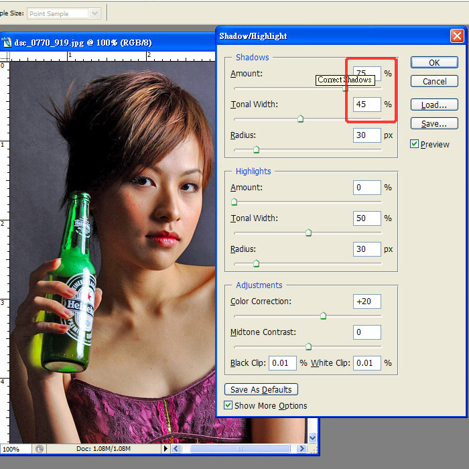Click horizontal scrollbar left arrow

pos(177,449)
